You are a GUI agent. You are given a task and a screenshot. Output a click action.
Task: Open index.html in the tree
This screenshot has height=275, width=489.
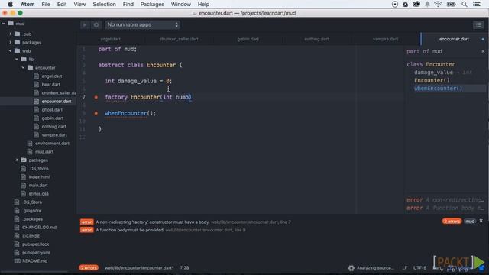39,177
